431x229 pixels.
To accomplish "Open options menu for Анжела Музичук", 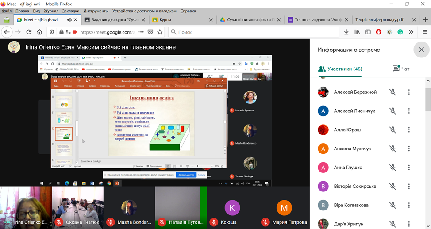I will click(x=409, y=149).
